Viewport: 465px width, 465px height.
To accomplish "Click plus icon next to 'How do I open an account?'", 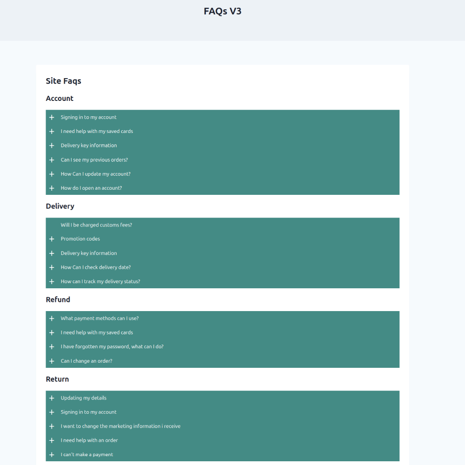I will tap(52, 188).
